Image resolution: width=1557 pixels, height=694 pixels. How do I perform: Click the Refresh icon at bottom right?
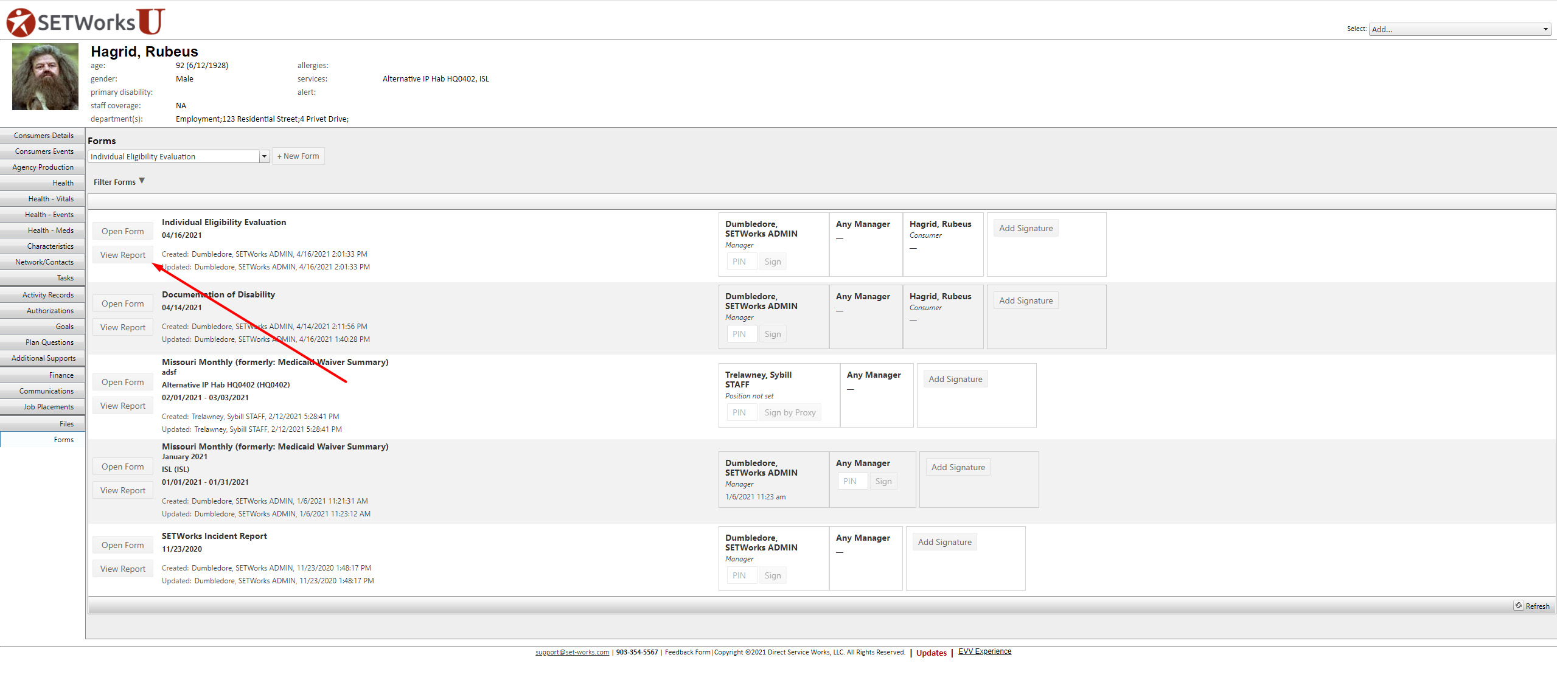[x=1519, y=606]
